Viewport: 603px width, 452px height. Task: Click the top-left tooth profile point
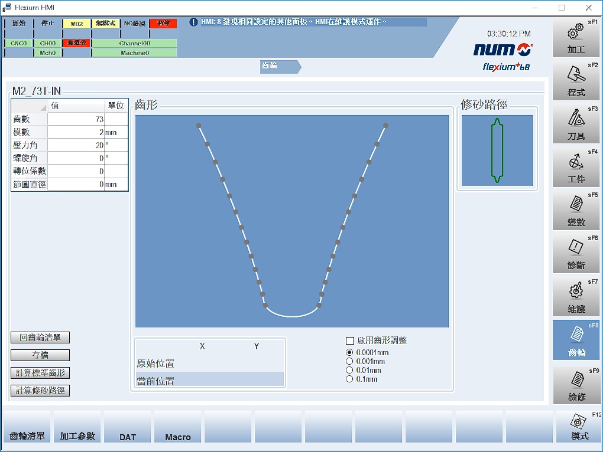199,126
